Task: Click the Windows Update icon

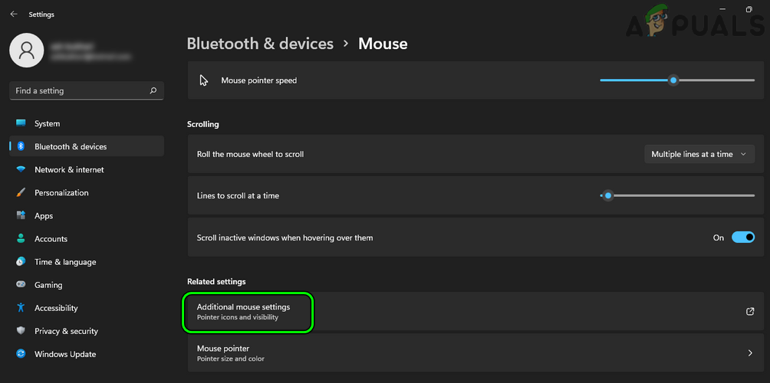Action: [21, 354]
